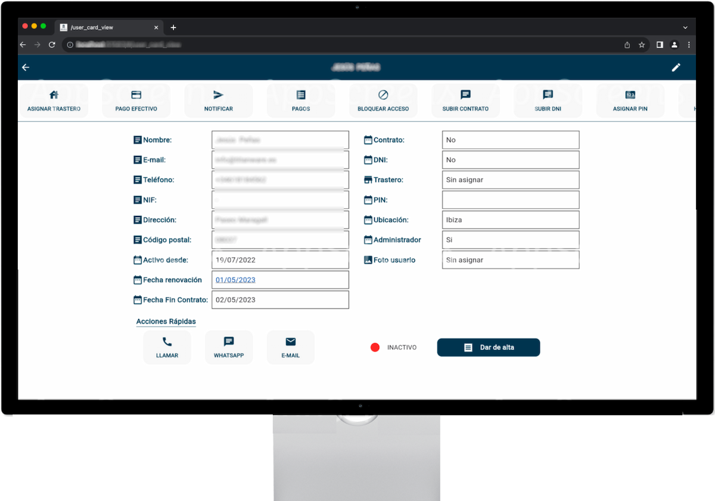Open Pago Efectivo card icon
Image resolution: width=715 pixels, height=501 pixels.
coord(136,95)
